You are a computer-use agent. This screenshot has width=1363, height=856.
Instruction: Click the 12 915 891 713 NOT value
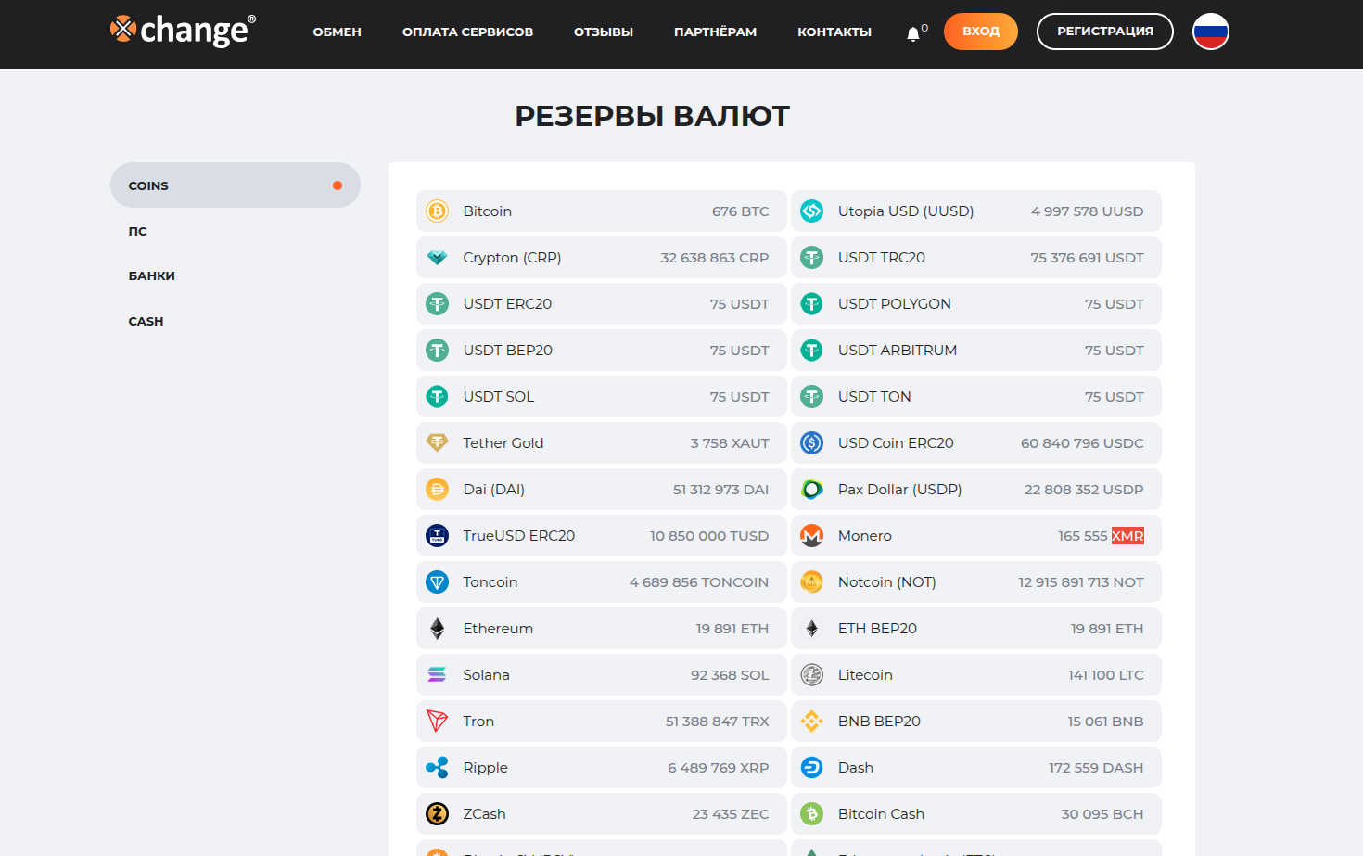(1081, 582)
